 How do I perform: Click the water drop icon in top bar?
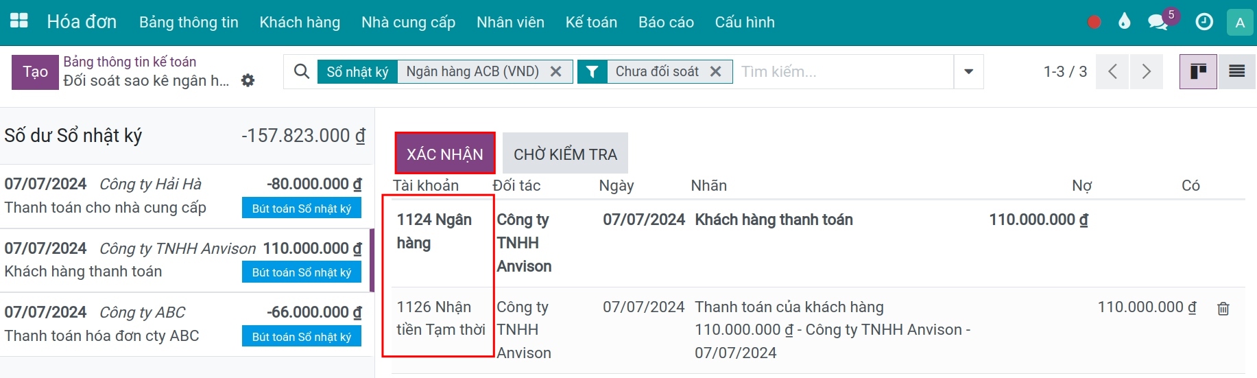[x=1124, y=22]
